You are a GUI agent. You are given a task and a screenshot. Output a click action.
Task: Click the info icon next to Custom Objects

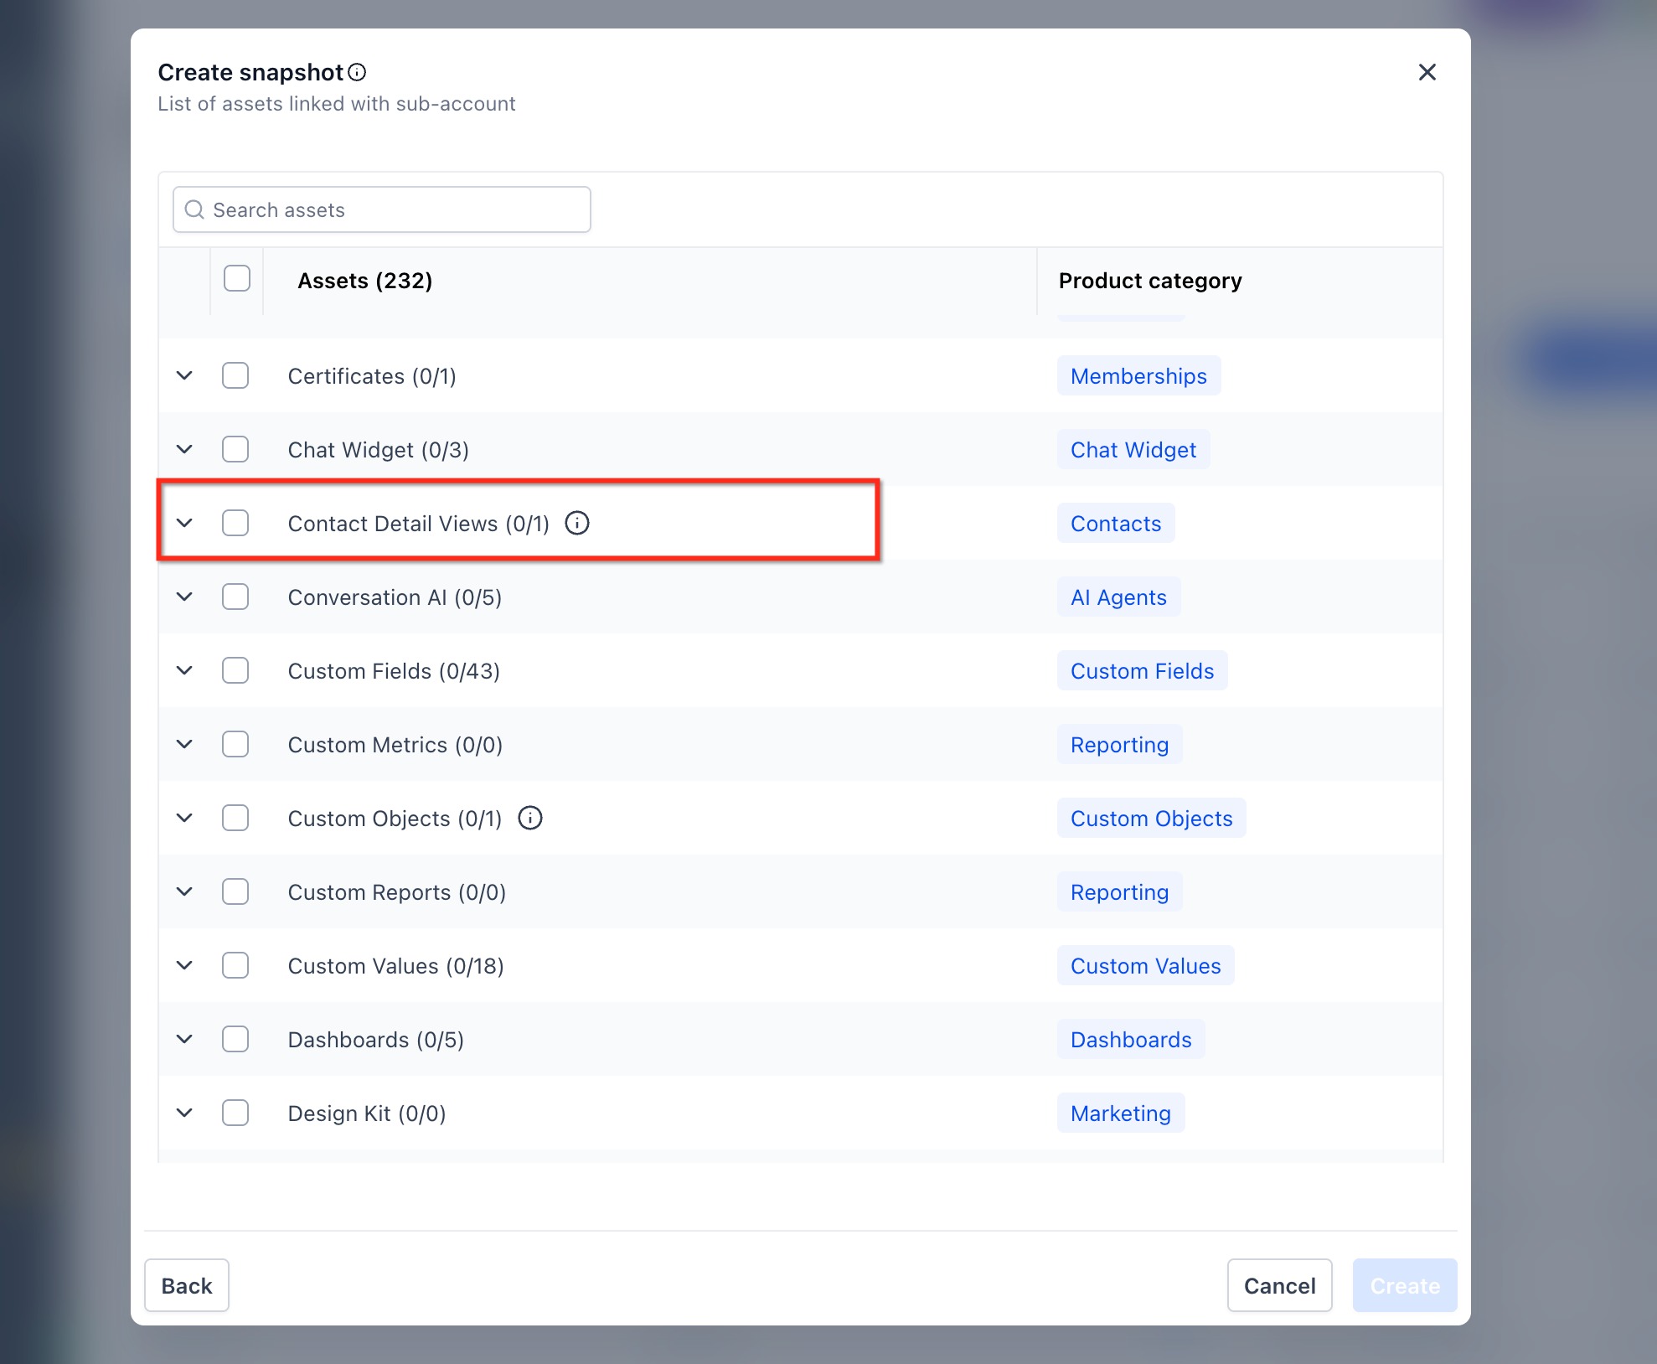530,818
